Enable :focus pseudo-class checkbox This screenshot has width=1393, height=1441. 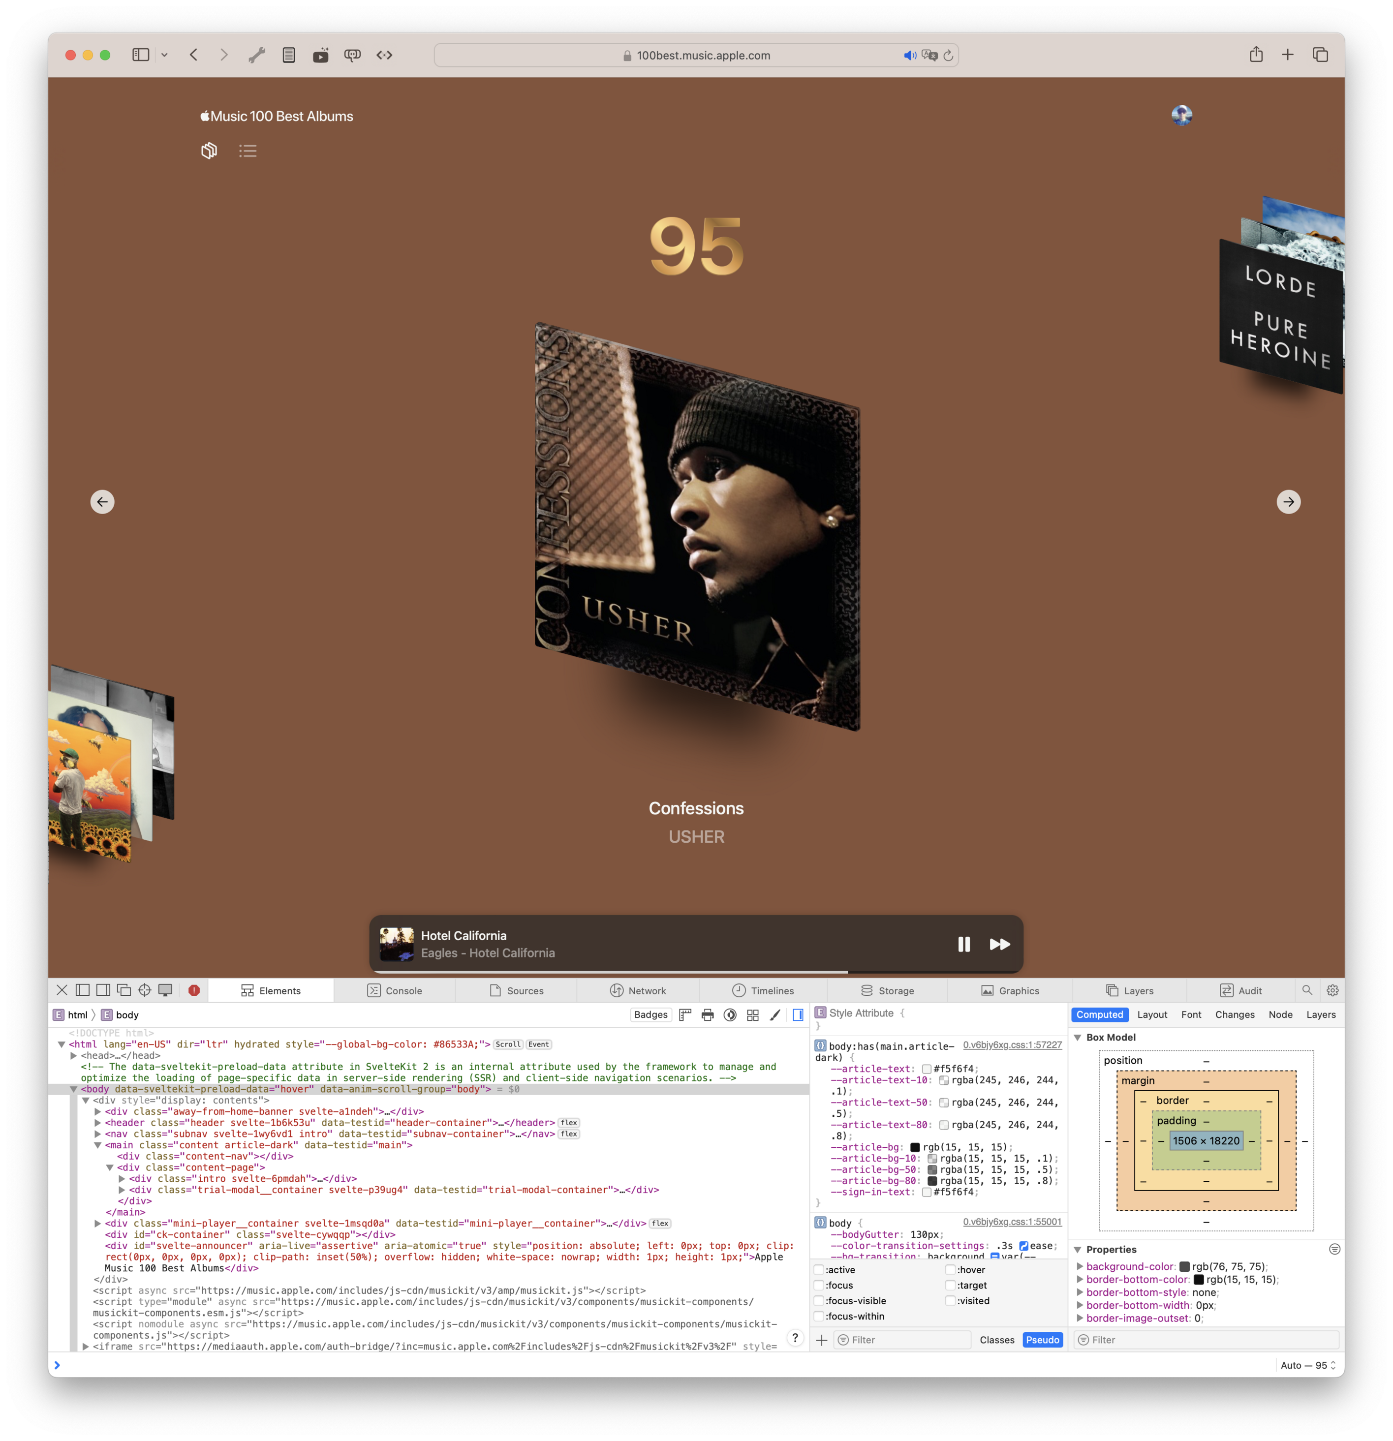pos(819,1285)
